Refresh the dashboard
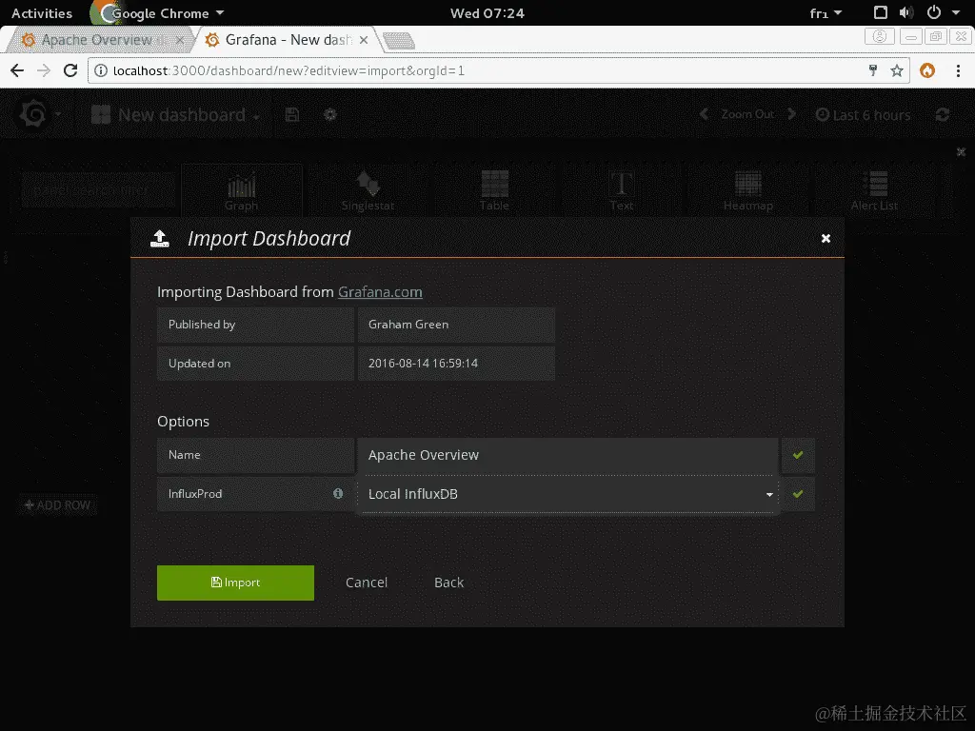Image resolution: width=975 pixels, height=731 pixels. 943,114
